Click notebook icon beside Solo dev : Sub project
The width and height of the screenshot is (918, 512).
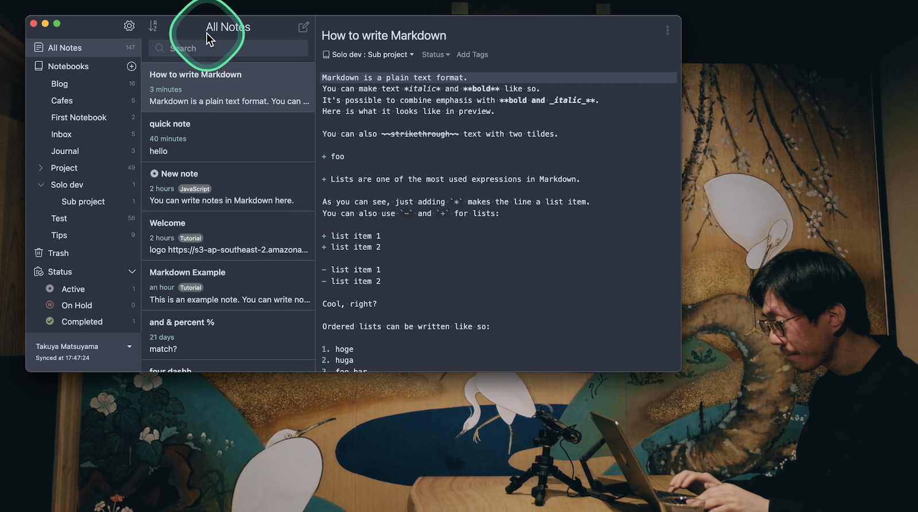(326, 54)
